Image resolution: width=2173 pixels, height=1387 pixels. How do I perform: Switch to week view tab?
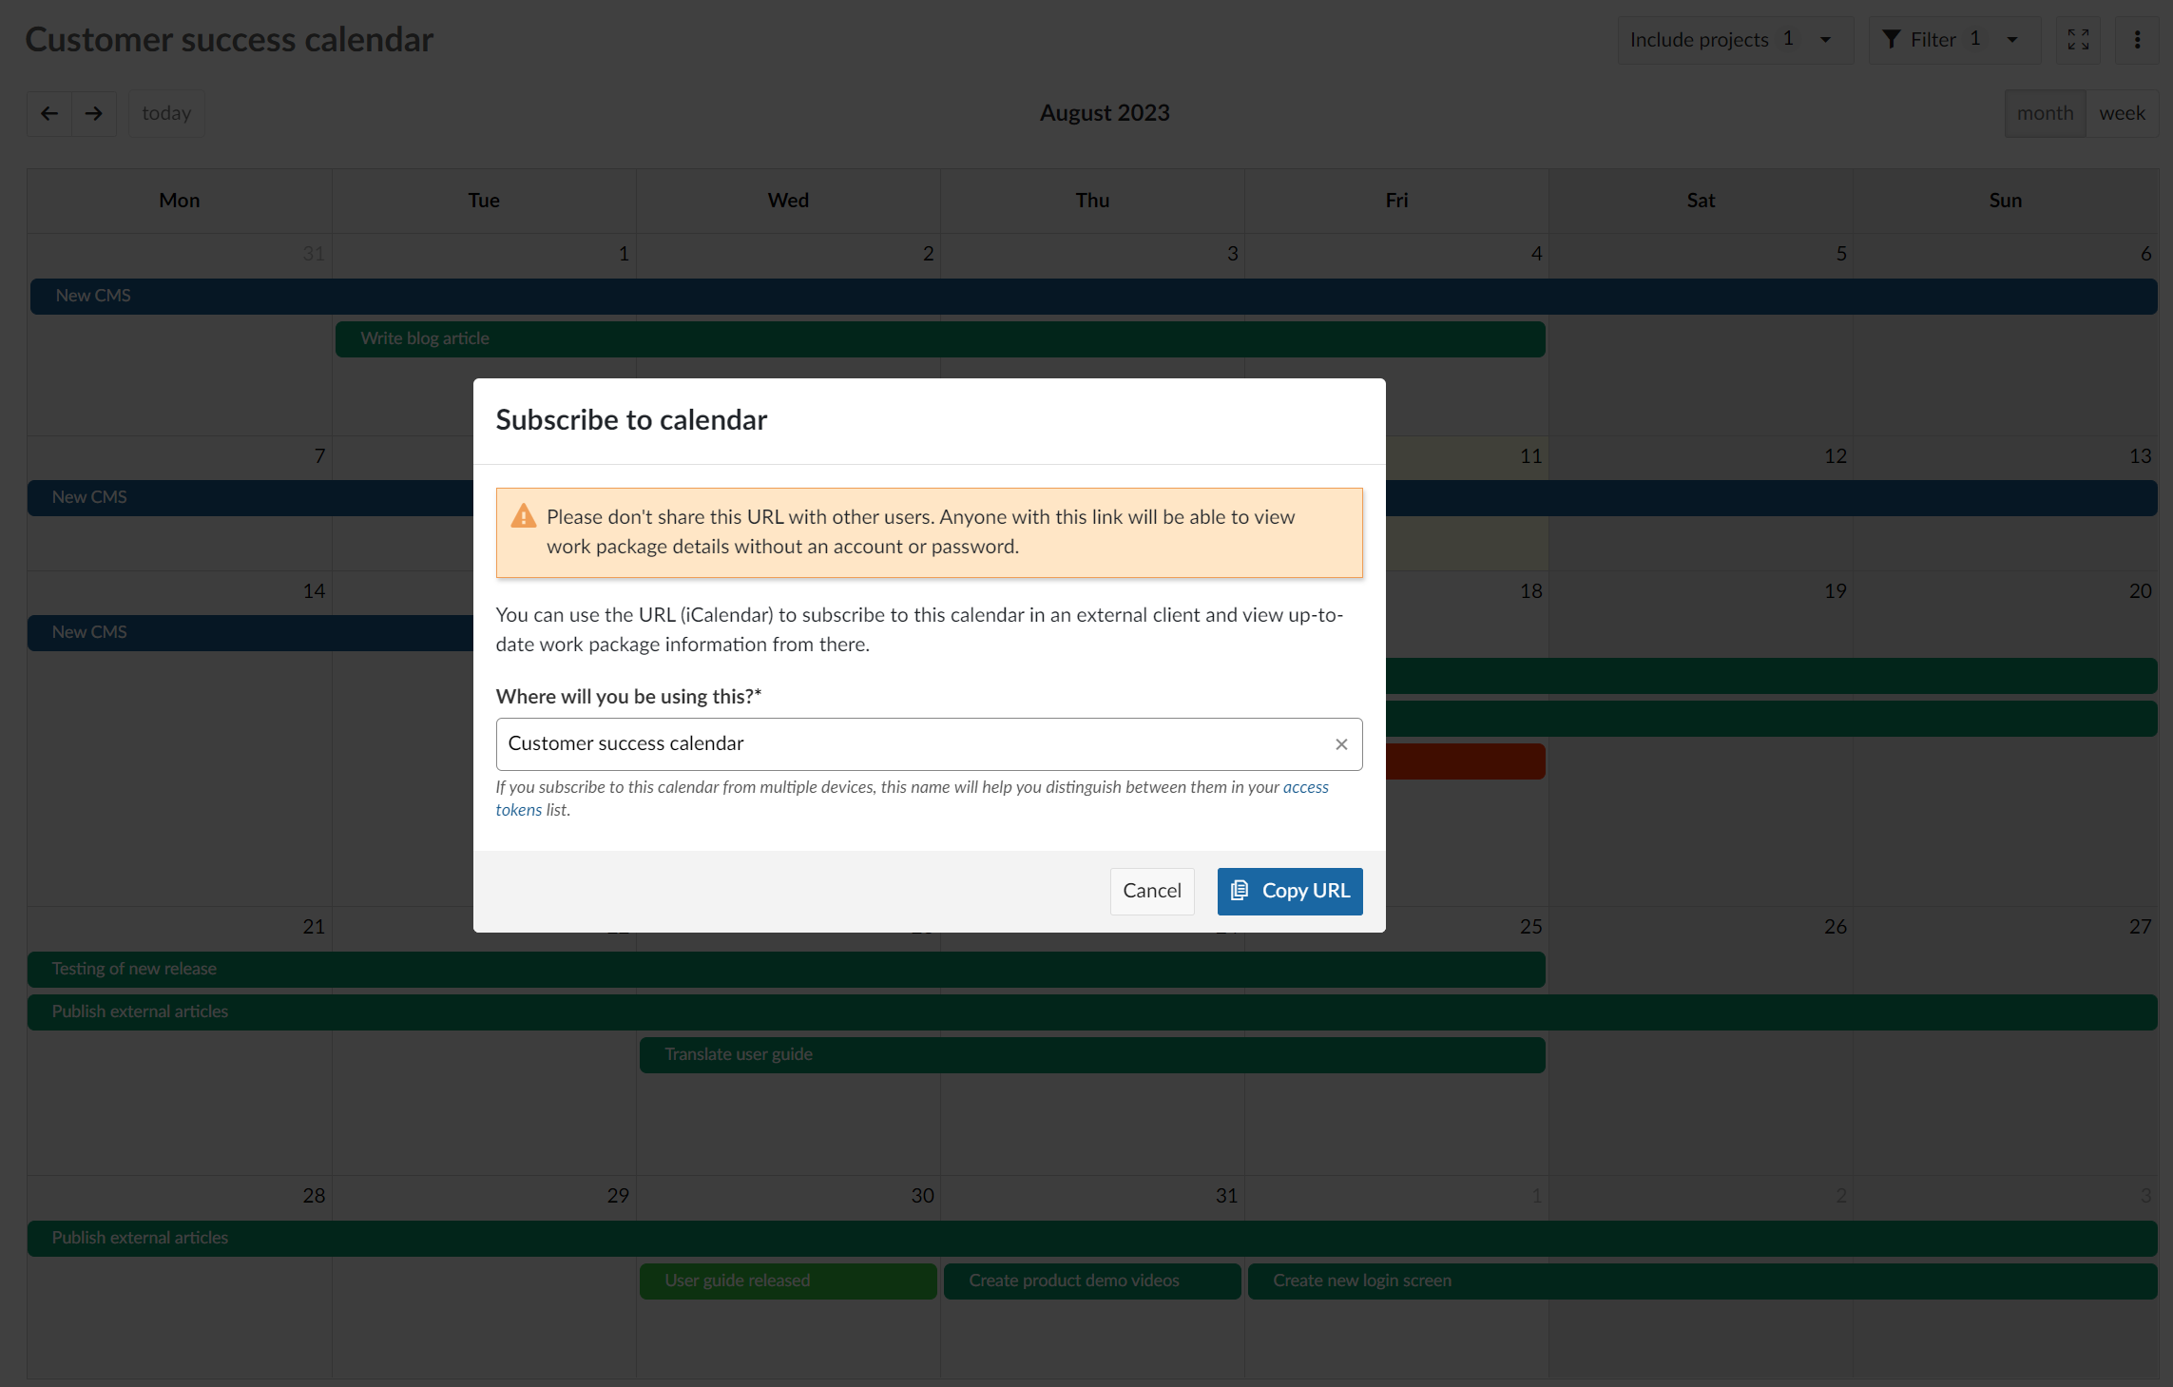[x=2123, y=112]
